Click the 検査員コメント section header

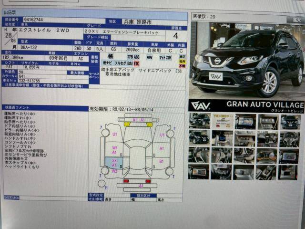(x=19, y=109)
